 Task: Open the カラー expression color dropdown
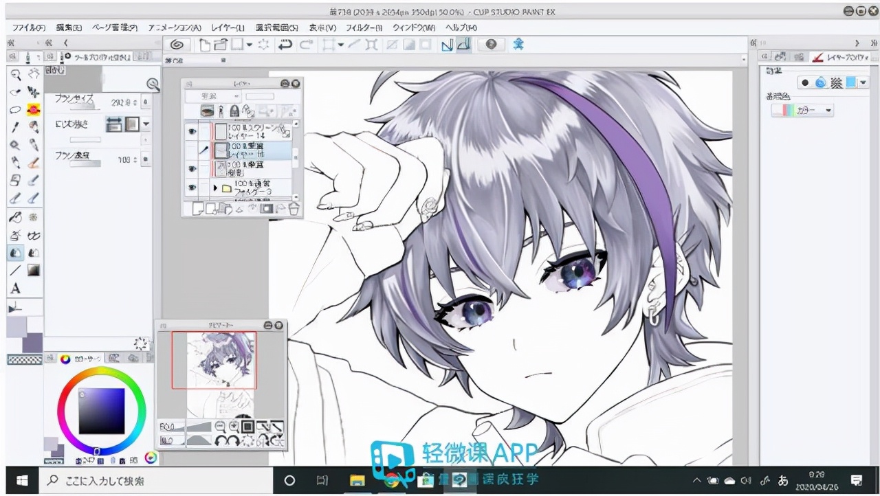point(802,110)
